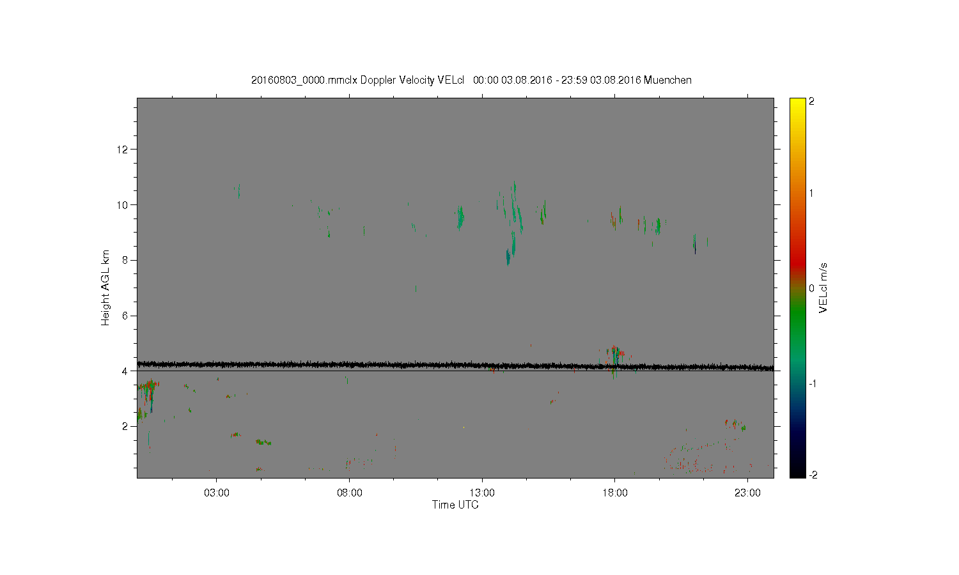Select the 'Time UTC' x-axis label

(x=455, y=505)
